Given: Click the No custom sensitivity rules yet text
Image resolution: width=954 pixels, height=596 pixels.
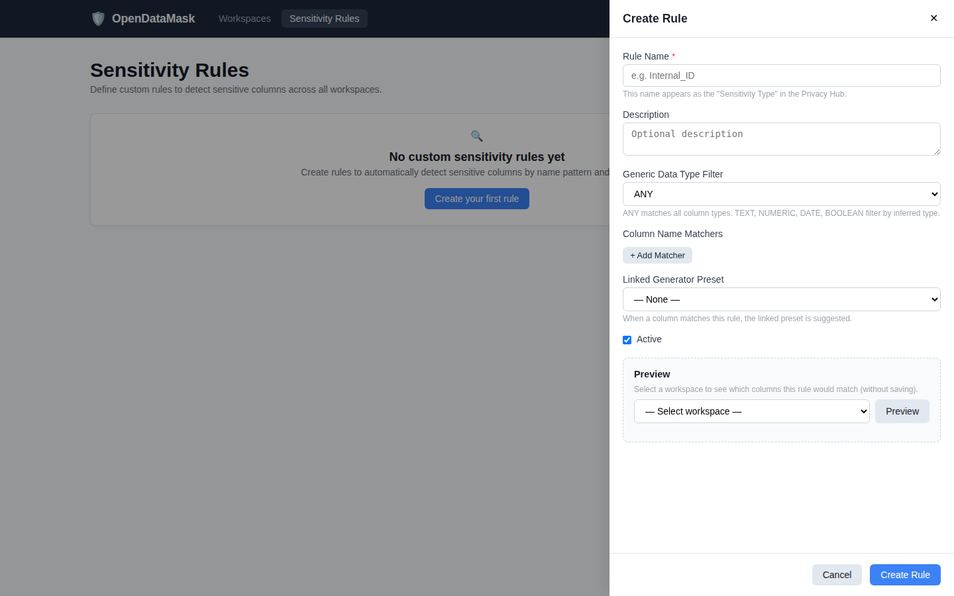Looking at the screenshot, I should pyautogui.click(x=477, y=157).
